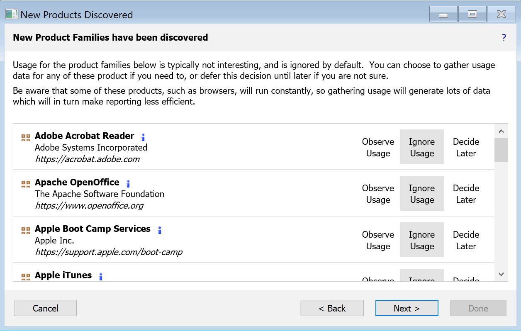This screenshot has width=521, height=331.
Task: Click product family icon for Apple Boot Camp Services
Action: [x=26, y=230]
